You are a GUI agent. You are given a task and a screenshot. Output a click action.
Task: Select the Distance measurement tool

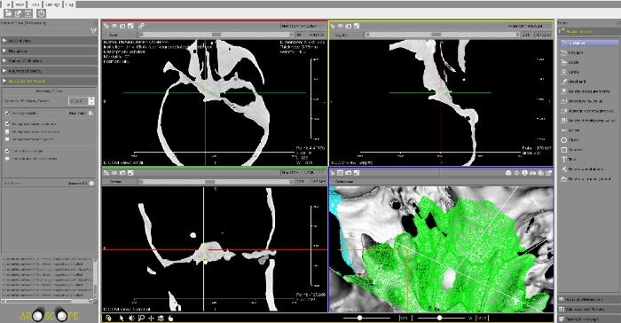589,43
